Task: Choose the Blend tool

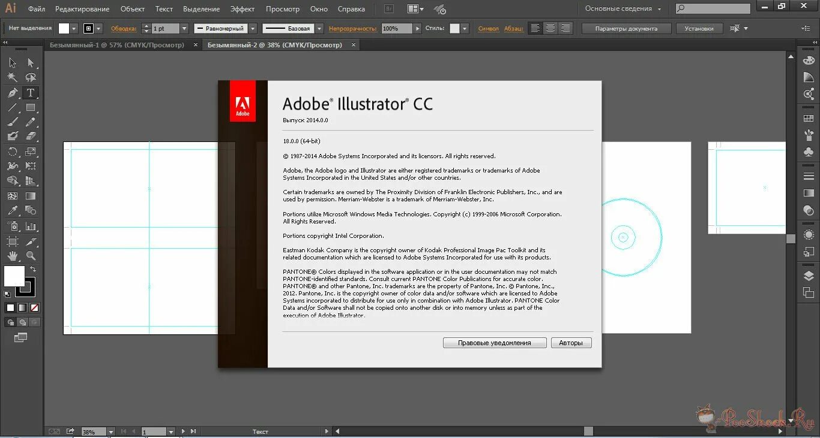Action: [31, 210]
